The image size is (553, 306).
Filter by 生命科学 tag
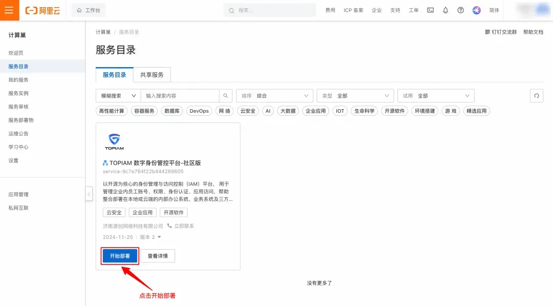click(x=365, y=111)
